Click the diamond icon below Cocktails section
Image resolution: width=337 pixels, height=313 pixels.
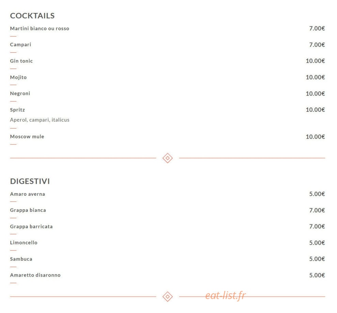(168, 158)
